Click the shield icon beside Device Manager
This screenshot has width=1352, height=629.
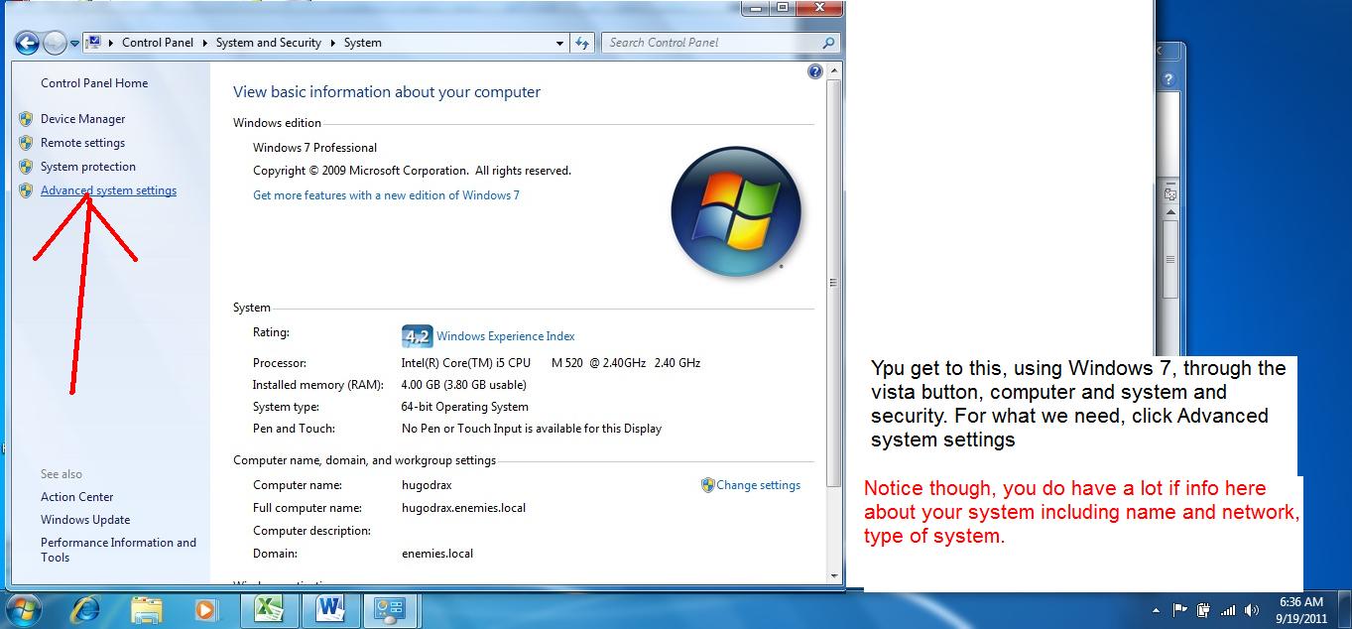pyautogui.click(x=26, y=119)
